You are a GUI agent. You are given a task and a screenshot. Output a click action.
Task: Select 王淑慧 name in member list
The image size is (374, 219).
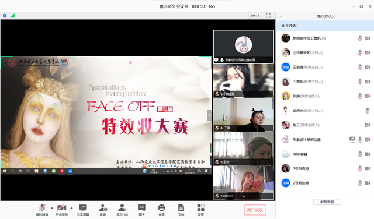click(x=308, y=68)
